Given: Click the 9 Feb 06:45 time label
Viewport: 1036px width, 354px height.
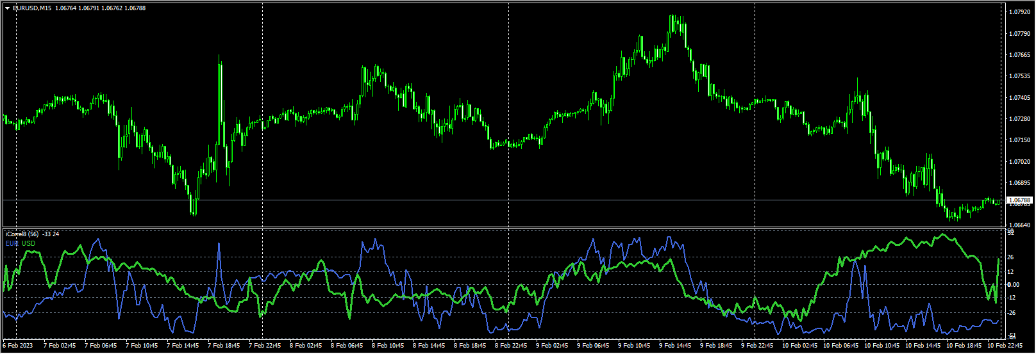Looking at the screenshot, I should click(x=593, y=346).
